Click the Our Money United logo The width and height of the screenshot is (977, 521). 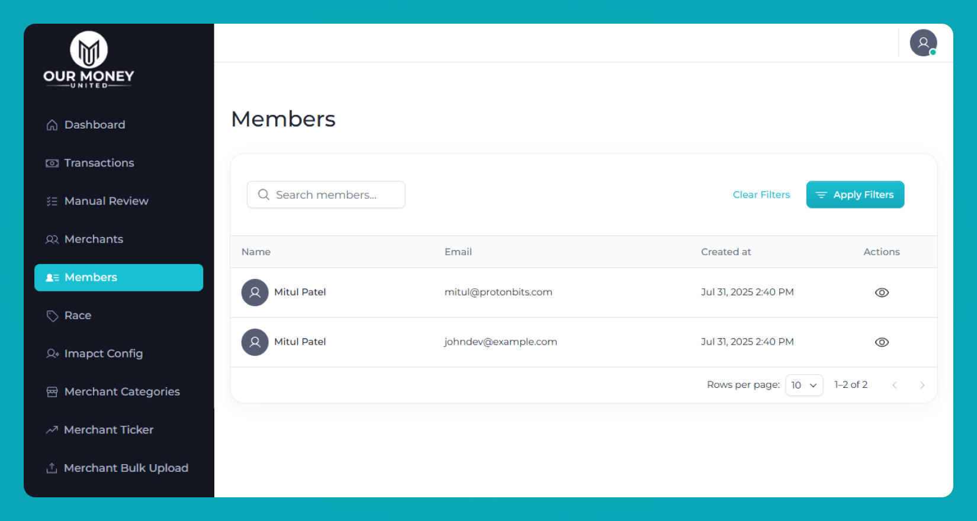89,60
